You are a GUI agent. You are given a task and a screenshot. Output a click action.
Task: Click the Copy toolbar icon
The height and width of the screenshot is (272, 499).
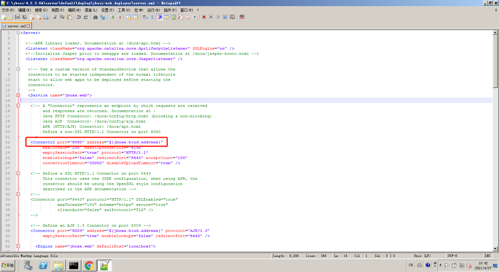point(62,17)
